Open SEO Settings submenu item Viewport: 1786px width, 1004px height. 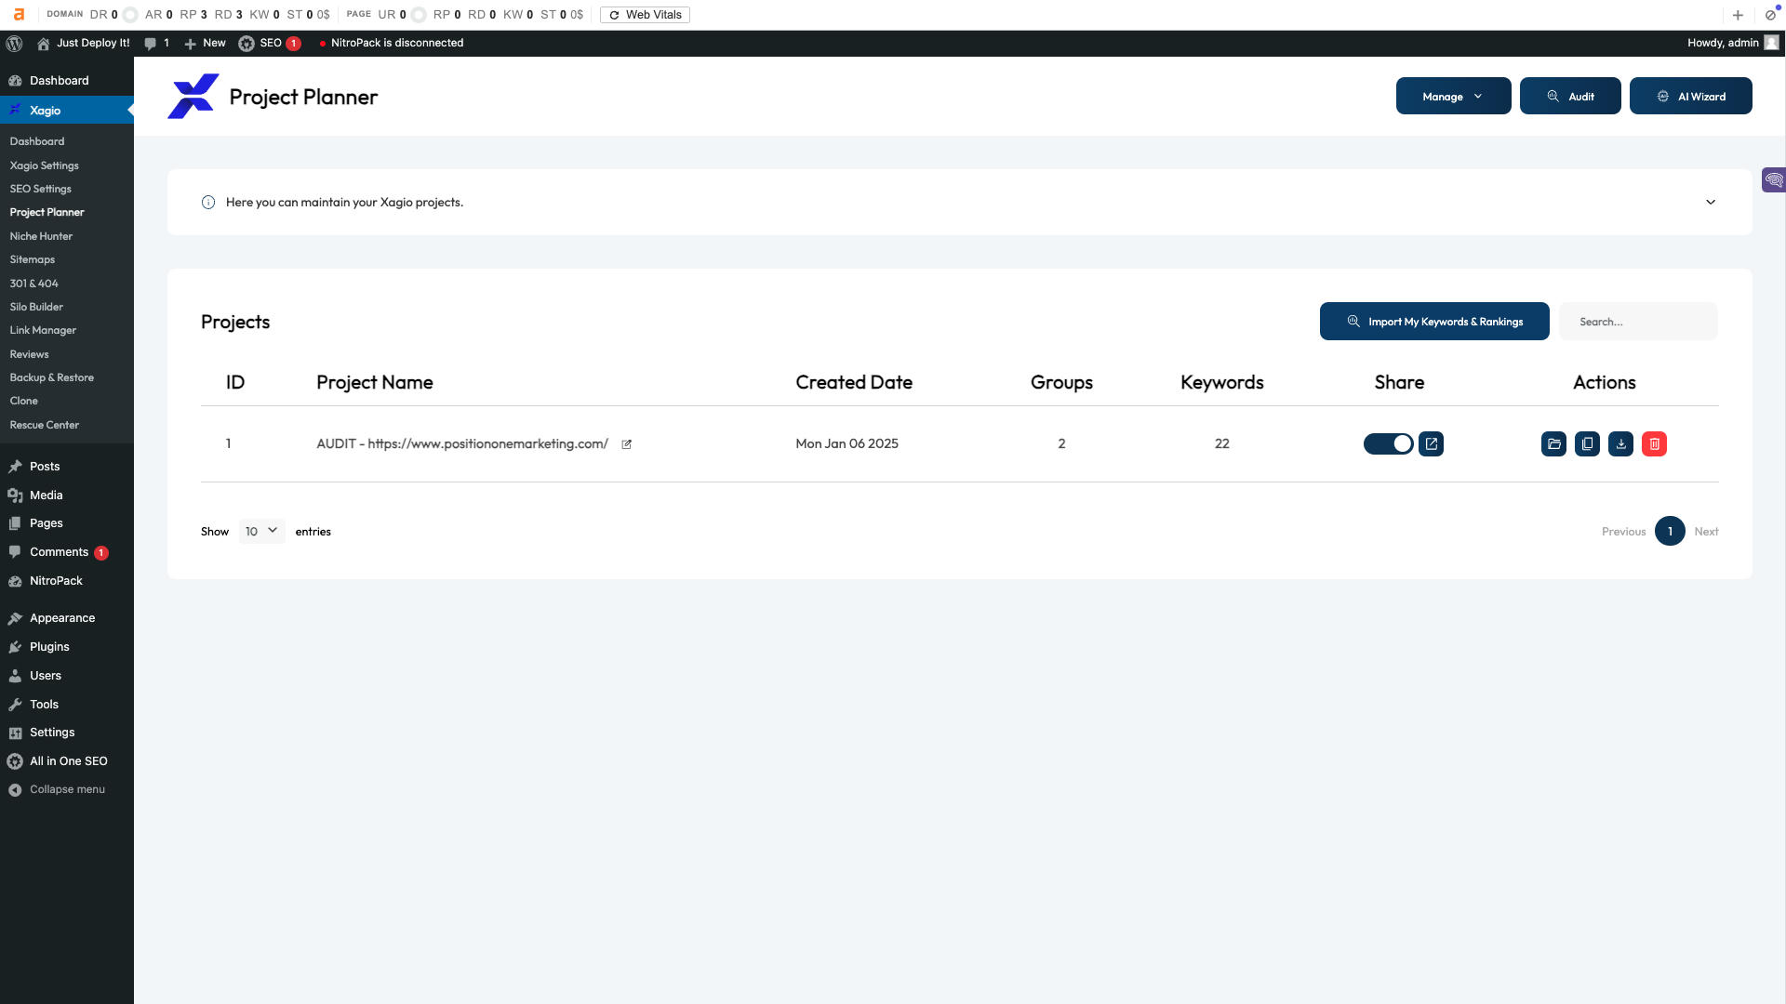pyautogui.click(x=40, y=189)
